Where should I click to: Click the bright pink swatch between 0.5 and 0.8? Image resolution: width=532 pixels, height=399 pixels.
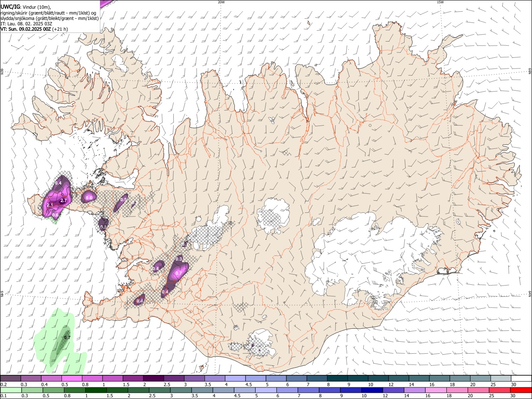point(71,379)
